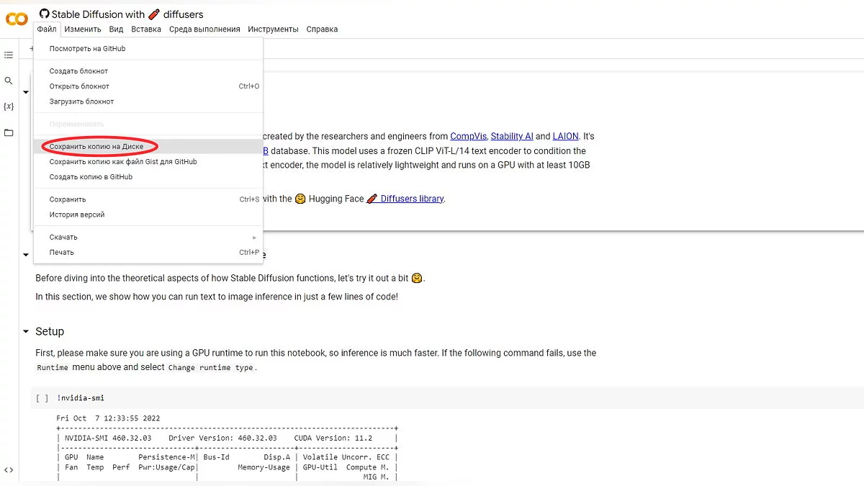864x486 pixels.
Task: Open the Справка menu
Action: click(322, 30)
